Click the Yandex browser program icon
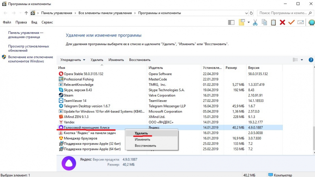The height and width of the screenshot is (177, 315). coord(61,122)
